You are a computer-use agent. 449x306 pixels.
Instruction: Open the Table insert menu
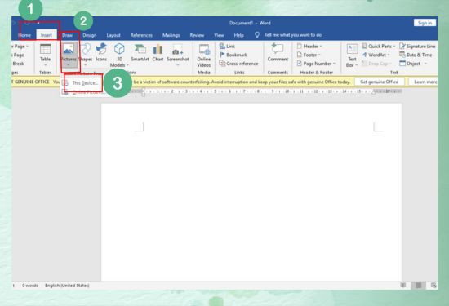point(45,55)
